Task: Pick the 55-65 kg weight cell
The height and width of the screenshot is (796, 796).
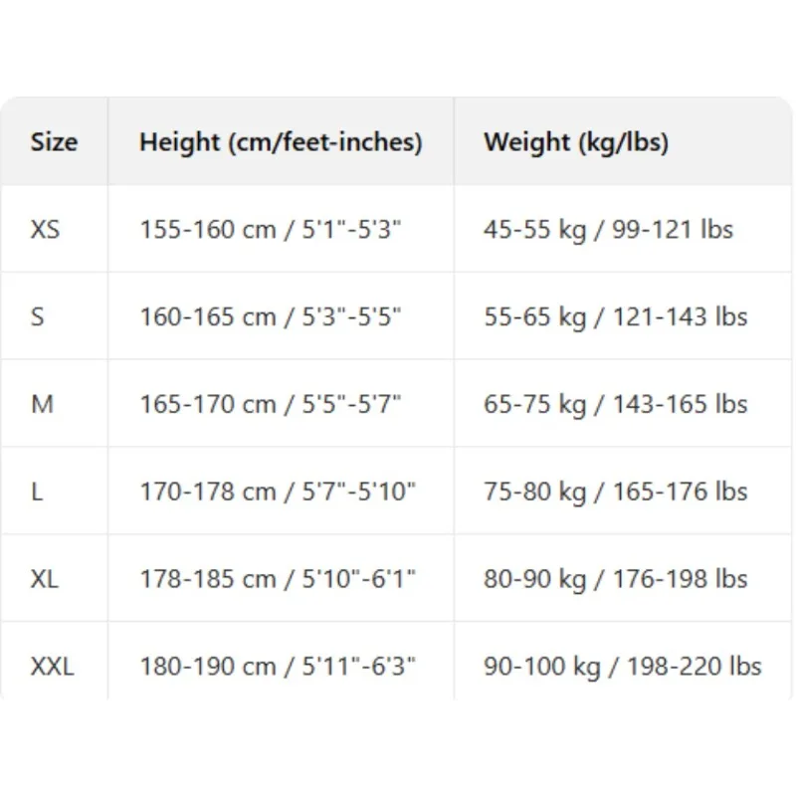Action: pyautogui.click(x=615, y=317)
